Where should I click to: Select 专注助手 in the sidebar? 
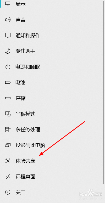click(x=52, y=51)
